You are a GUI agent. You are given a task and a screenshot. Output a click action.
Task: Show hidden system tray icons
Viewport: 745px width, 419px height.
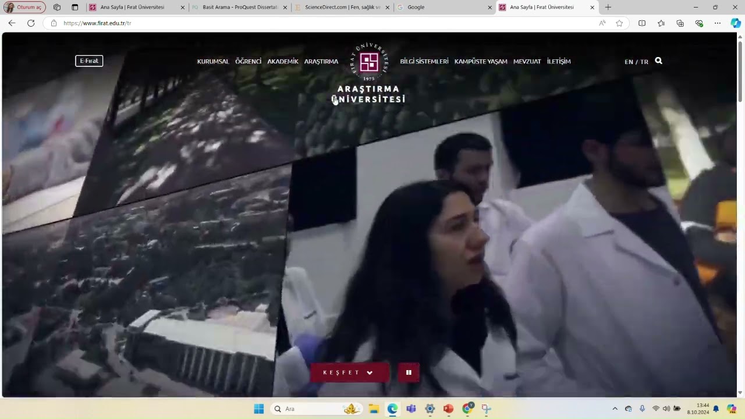(615, 409)
